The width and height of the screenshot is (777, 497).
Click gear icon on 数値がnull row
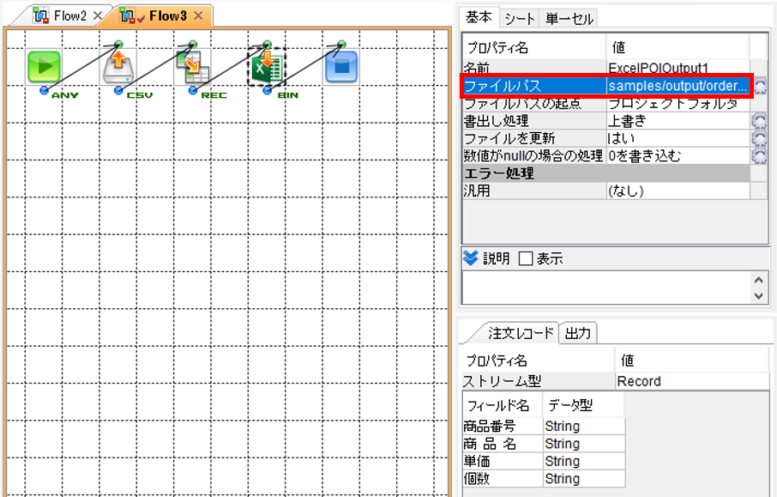tap(759, 155)
